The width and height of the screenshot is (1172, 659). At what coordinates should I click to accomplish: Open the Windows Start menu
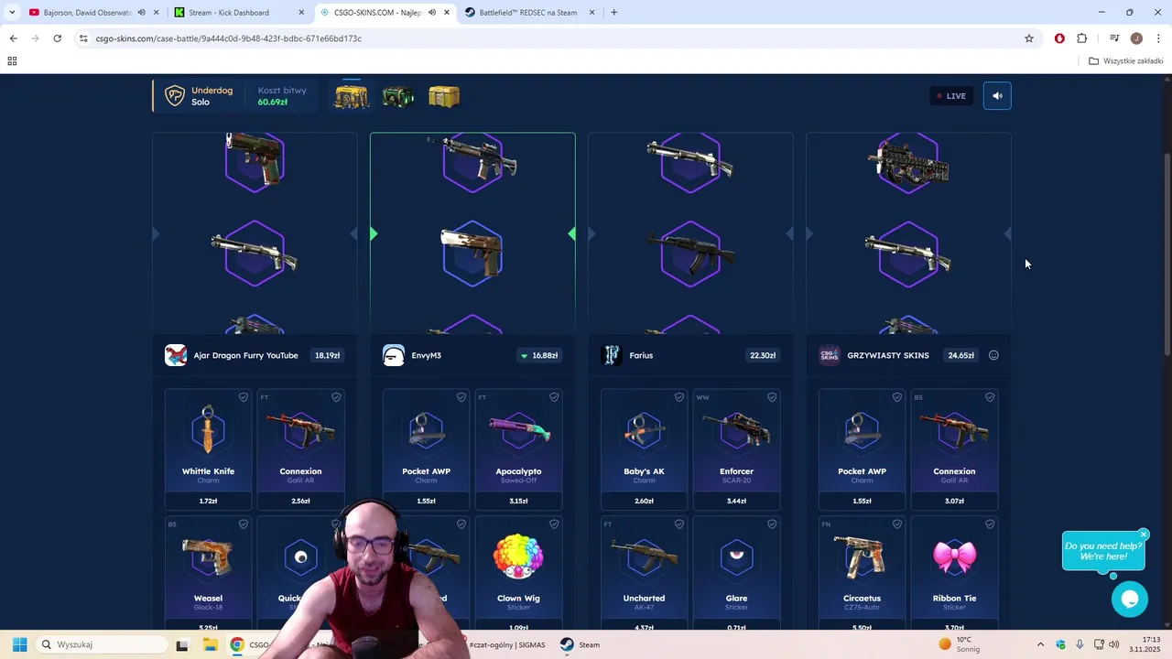tap(19, 644)
